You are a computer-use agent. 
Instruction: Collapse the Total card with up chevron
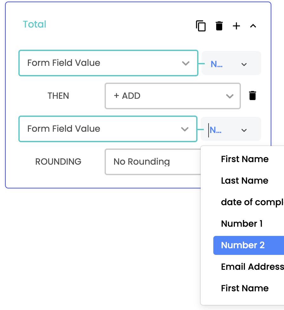click(253, 26)
